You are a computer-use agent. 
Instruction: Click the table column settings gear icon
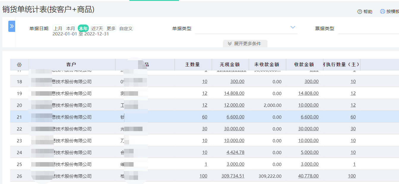(x=19, y=65)
